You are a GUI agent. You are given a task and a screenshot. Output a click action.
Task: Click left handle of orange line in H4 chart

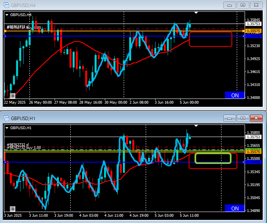point(5,31)
